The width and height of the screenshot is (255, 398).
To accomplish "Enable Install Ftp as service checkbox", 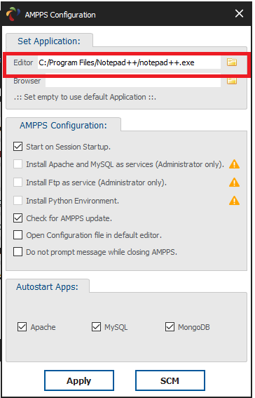I will coord(18,183).
